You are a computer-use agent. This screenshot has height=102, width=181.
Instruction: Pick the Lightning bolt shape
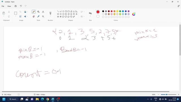tap(74, 17)
